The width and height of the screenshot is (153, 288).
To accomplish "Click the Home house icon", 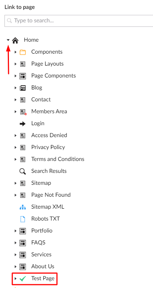I will point(15,40).
